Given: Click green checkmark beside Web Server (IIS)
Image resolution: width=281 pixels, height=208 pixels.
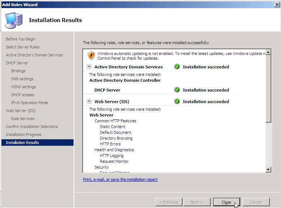Looking at the screenshot, I should pyautogui.click(x=177, y=102).
